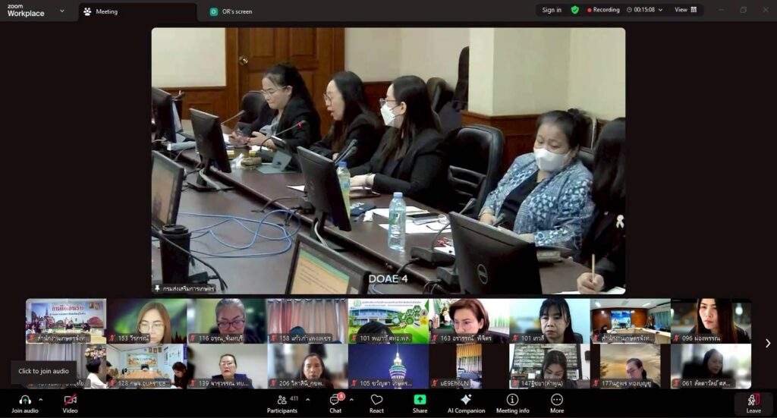Click the Join audio headphone icon

coord(24,400)
